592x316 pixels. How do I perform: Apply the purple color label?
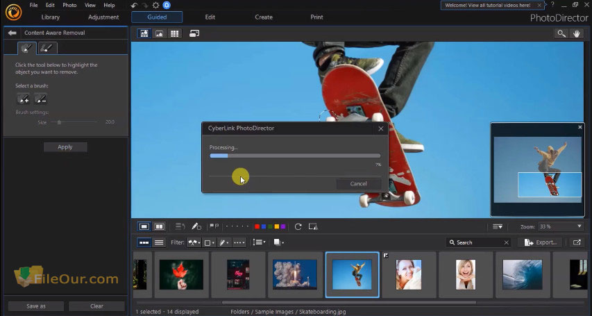click(282, 226)
